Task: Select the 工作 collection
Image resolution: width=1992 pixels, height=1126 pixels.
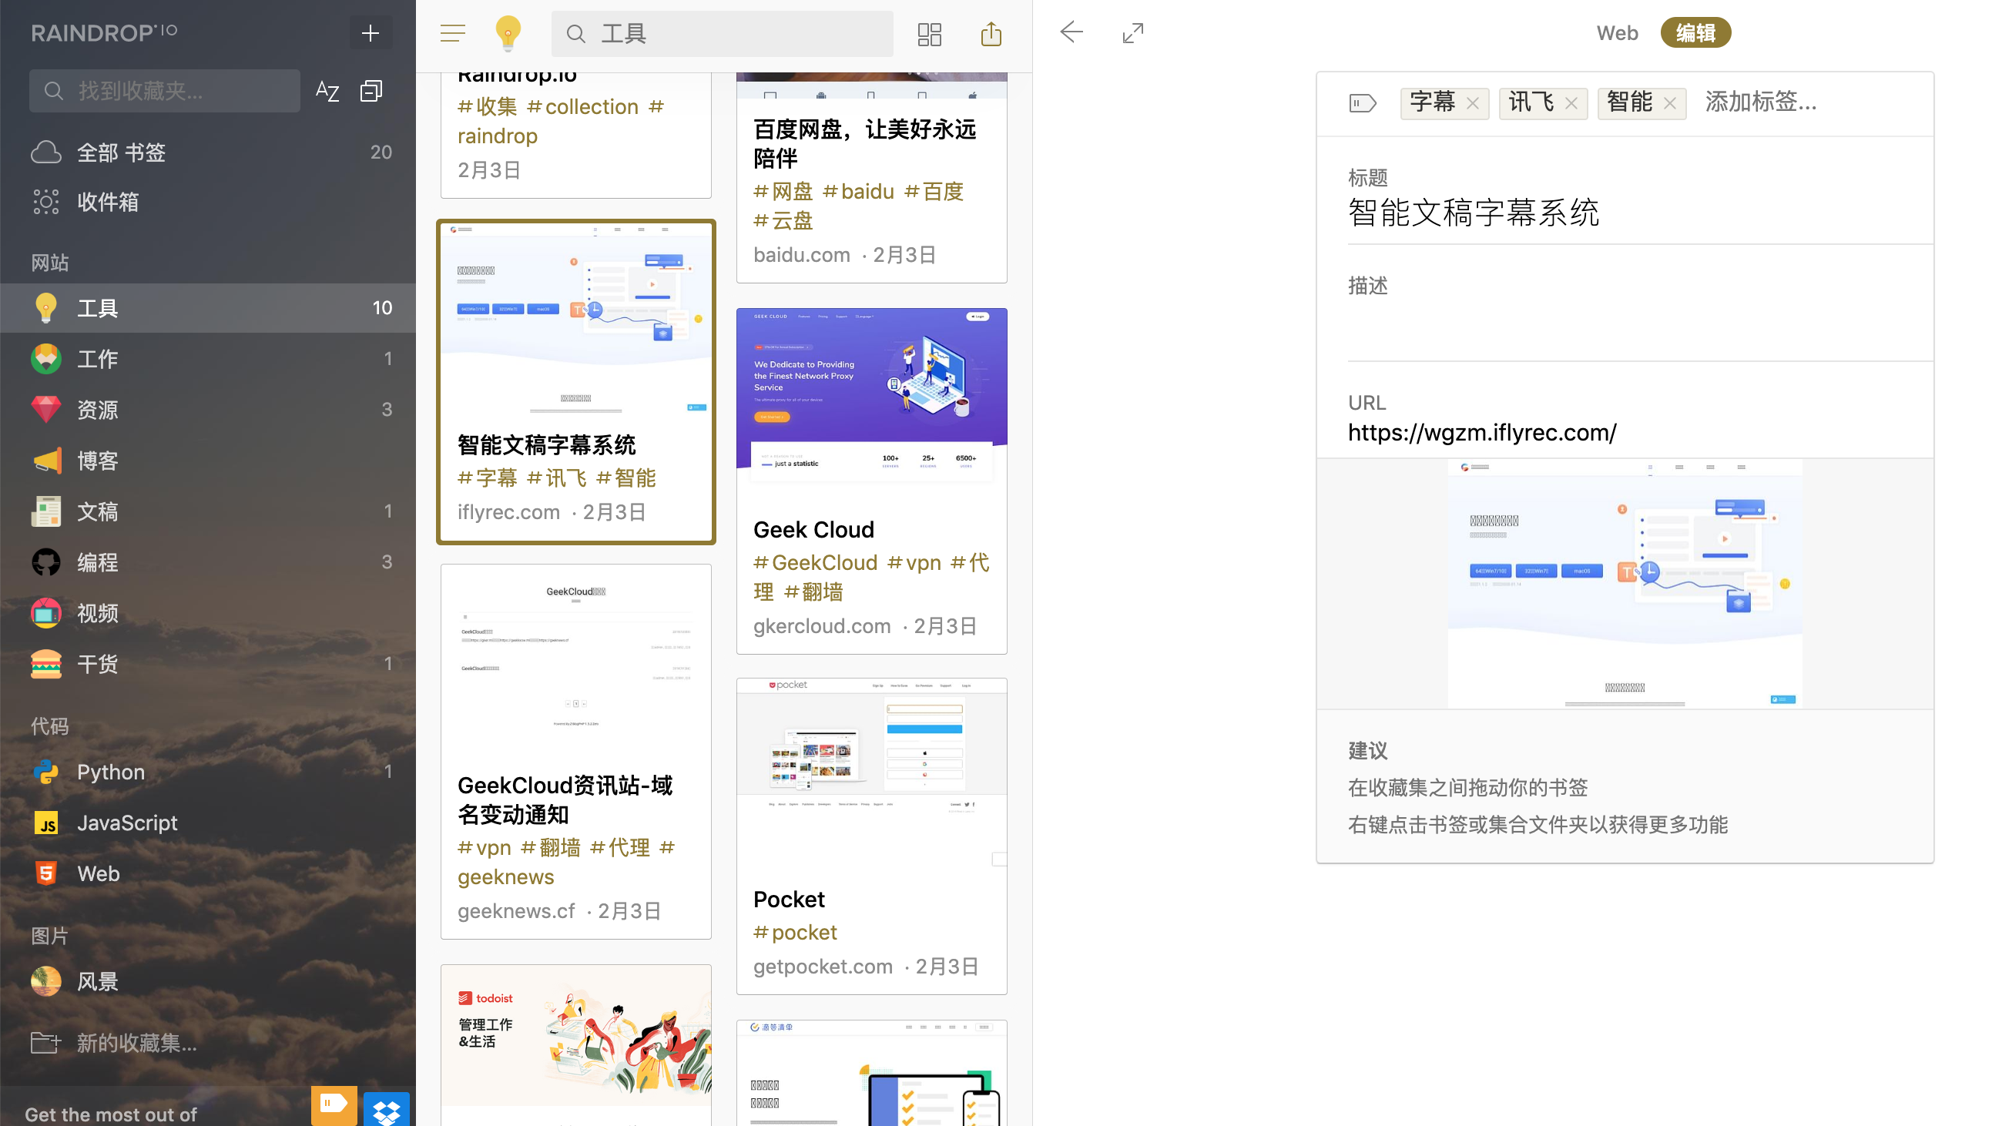Action: click(208, 359)
